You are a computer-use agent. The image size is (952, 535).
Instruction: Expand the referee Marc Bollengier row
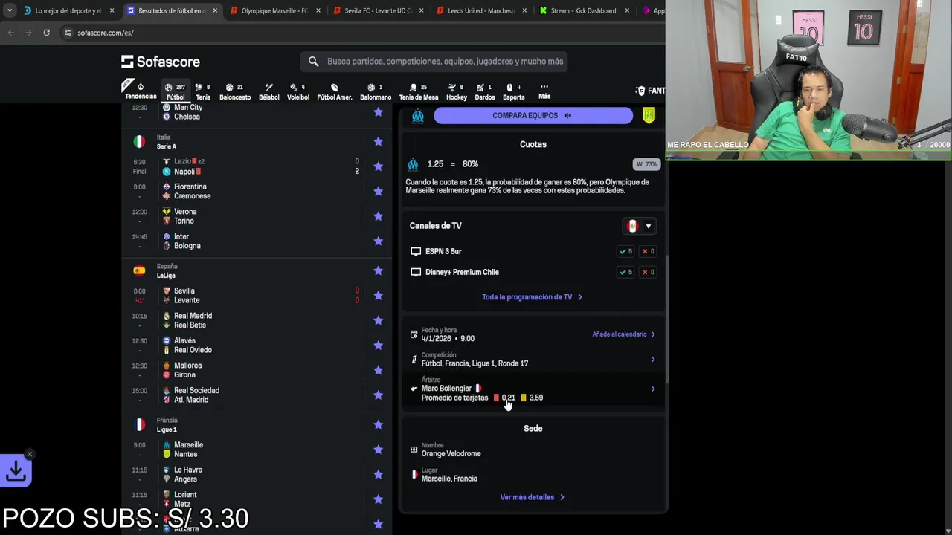(533, 389)
